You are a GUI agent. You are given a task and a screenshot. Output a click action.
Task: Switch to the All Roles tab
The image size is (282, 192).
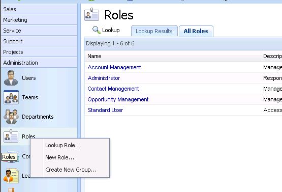point(196,31)
